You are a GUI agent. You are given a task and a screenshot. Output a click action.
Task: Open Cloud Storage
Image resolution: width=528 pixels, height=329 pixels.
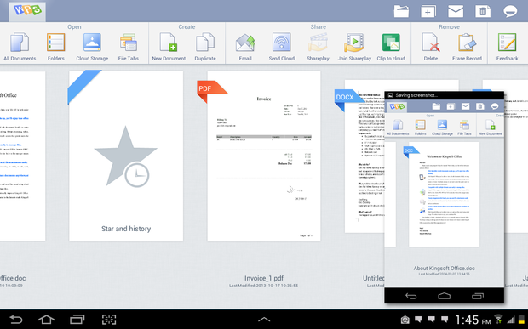pyautogui.click(x=92, y=47)
